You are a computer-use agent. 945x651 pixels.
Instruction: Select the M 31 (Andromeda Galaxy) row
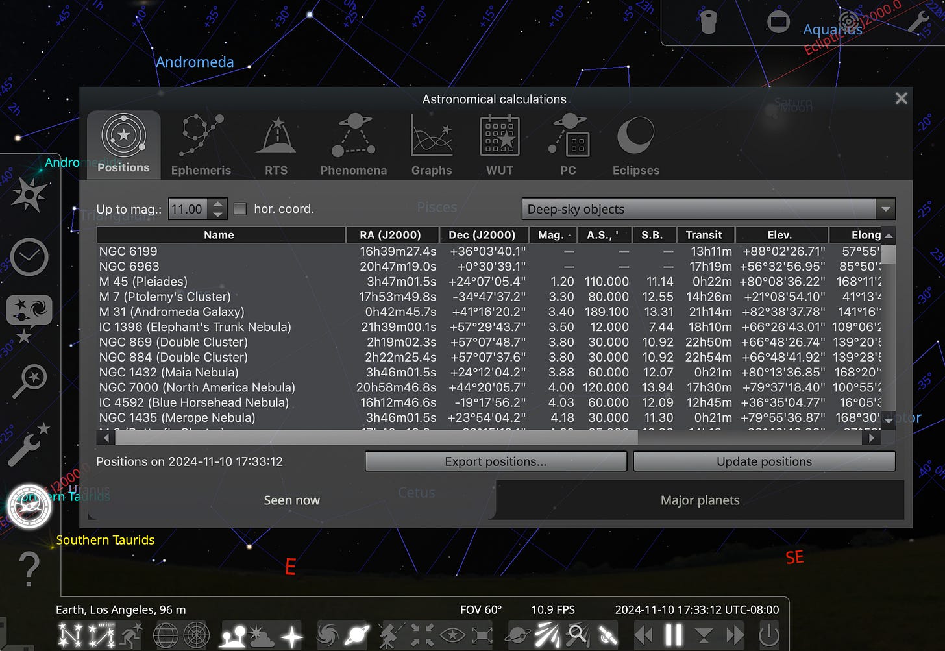490,312
